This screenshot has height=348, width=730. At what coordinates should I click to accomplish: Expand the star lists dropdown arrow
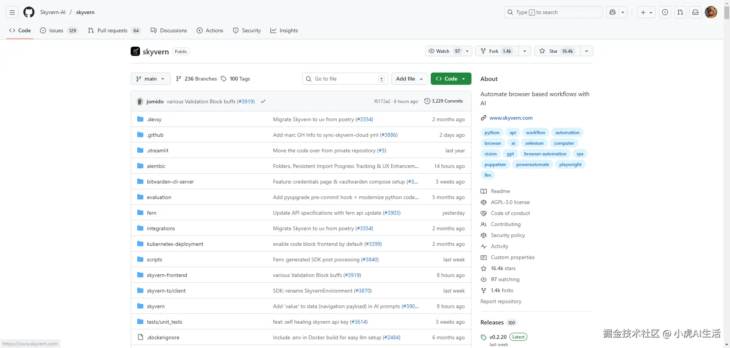pos(587,51)
